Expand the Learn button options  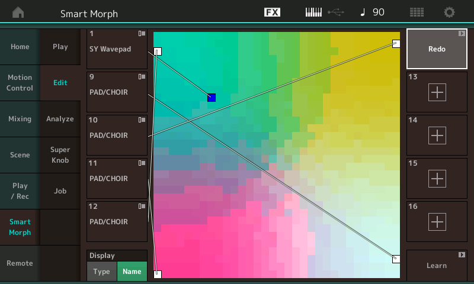(x=462, y=254)
